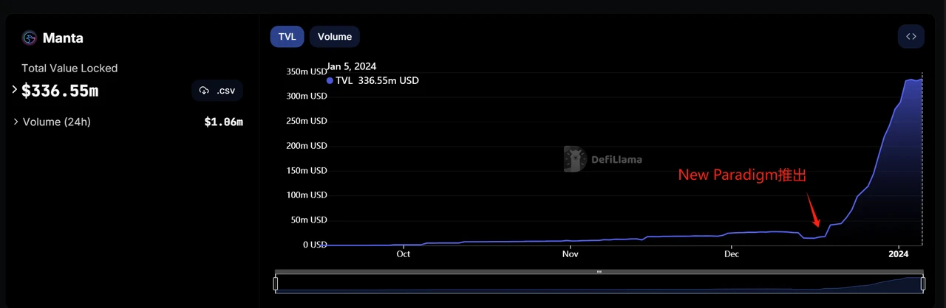Click the red annotation arrow on chart
This screenshot has height=308, width=946.
(x=813, y=209)
